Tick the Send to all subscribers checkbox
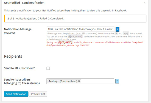This screenshot has width=151, height=103. [48, 68]
